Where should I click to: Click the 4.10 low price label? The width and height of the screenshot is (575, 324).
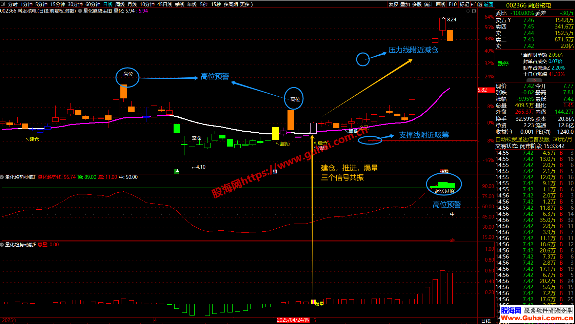coord(201,167)
